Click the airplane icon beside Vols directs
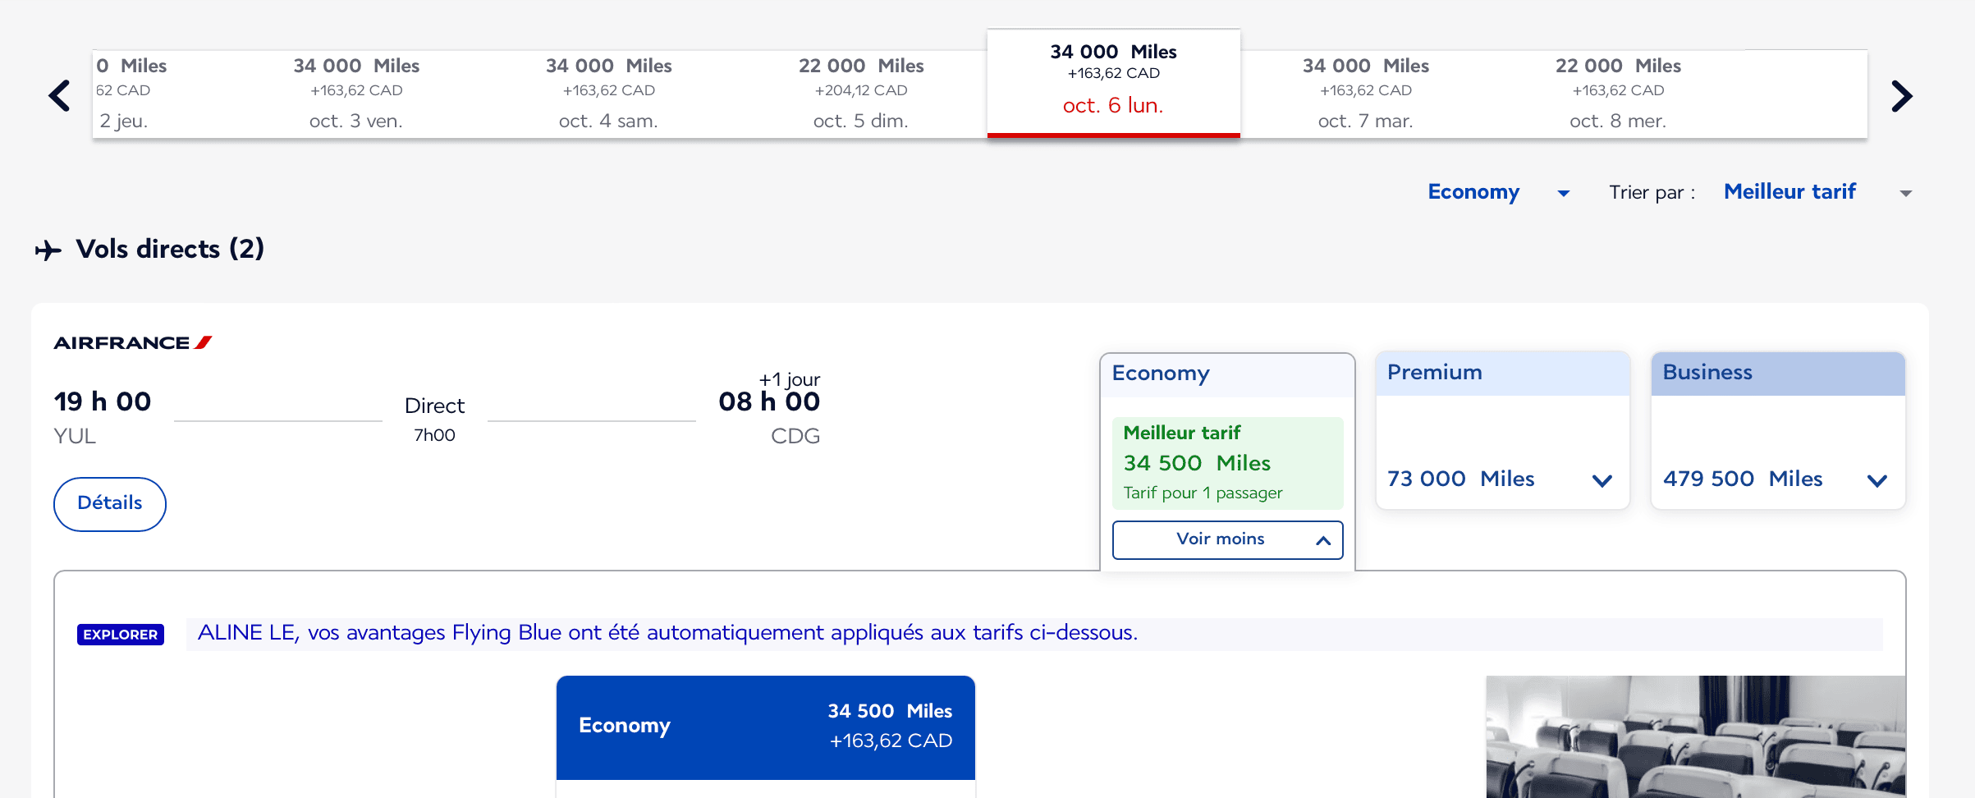 pyautogui.click(x=48, y=250)
